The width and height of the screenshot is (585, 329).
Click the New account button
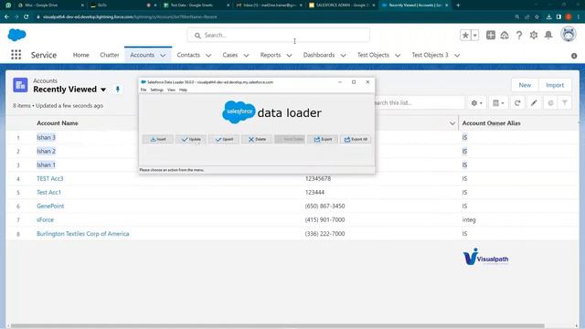525,85
